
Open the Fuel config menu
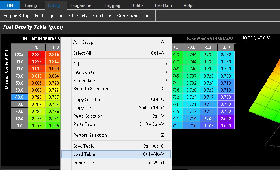pos(39,16)
